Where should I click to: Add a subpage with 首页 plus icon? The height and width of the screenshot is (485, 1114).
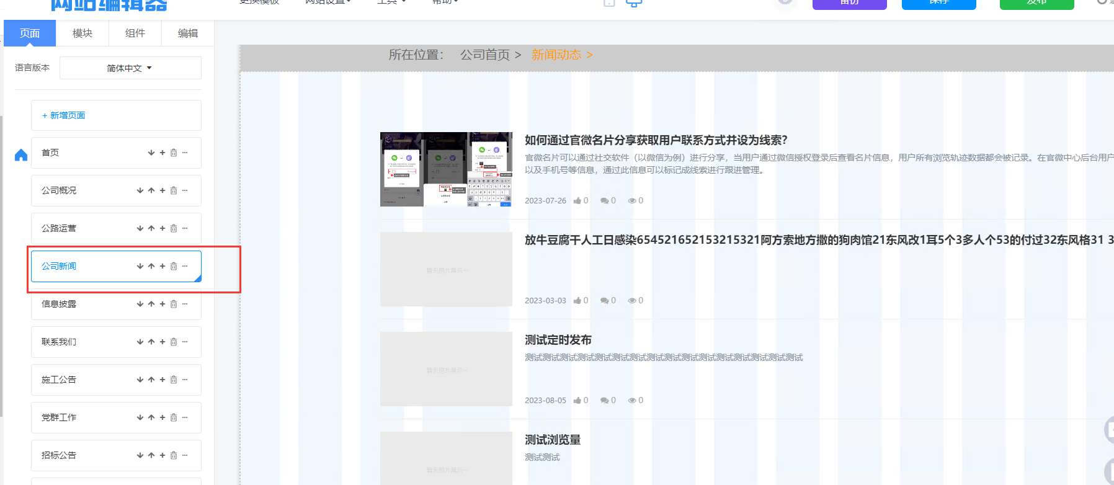[x=163, y=153]
